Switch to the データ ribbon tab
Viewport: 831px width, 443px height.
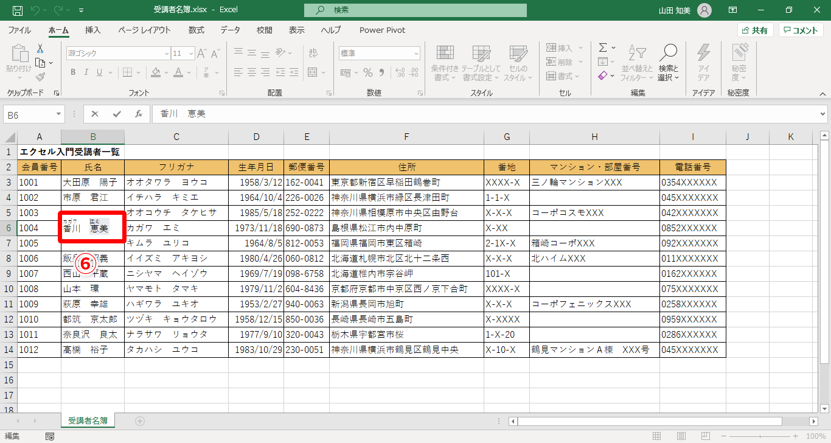pos(230,30)
